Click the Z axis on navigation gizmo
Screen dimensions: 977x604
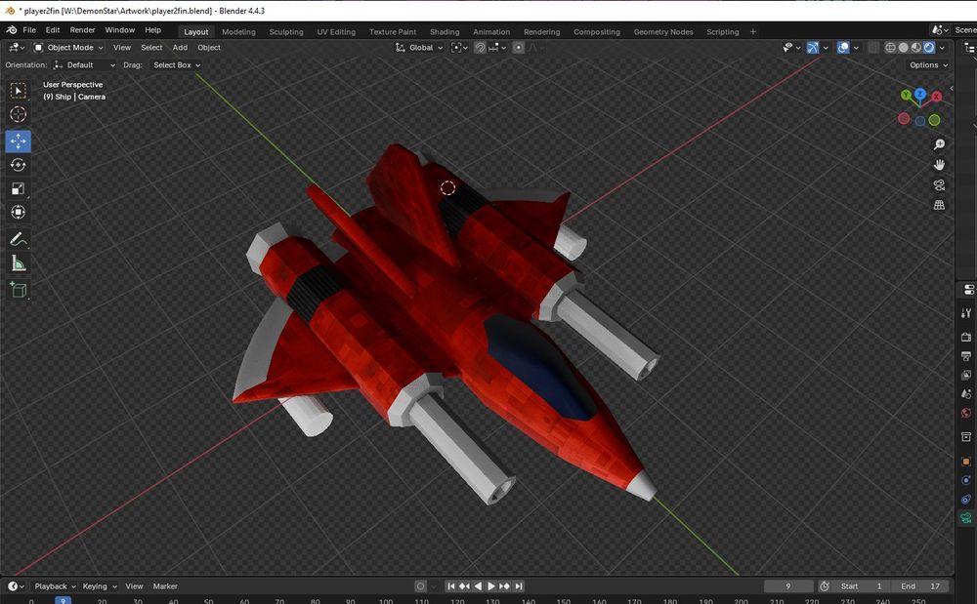[920, 94]
